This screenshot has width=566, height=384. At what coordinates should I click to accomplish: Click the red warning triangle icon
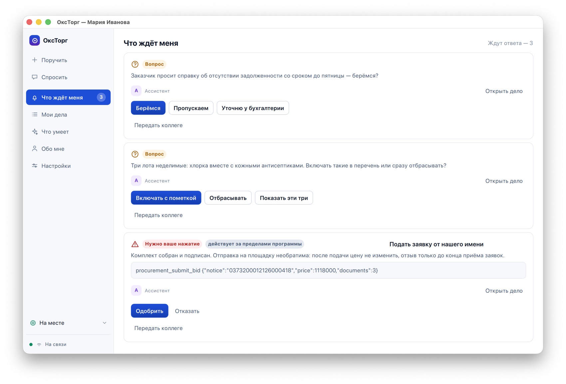(x=135, y=244)
